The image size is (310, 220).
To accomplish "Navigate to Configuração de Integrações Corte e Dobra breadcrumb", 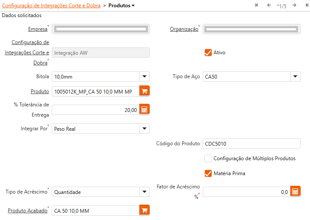I will tap(51, 6).
